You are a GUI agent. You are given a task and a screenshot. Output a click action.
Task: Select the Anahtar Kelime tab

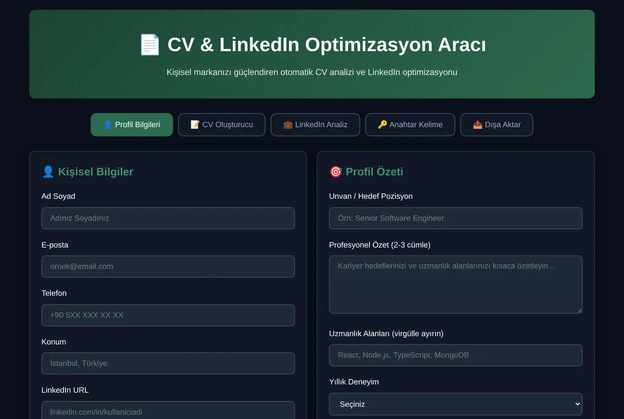coord(410,125)
